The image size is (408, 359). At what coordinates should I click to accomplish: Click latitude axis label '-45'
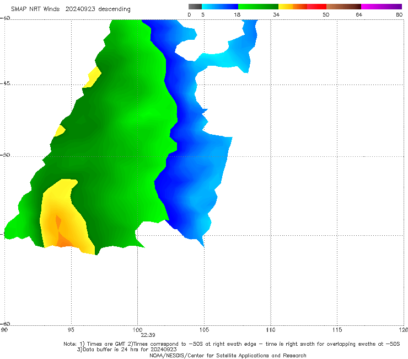pos(5,83)
